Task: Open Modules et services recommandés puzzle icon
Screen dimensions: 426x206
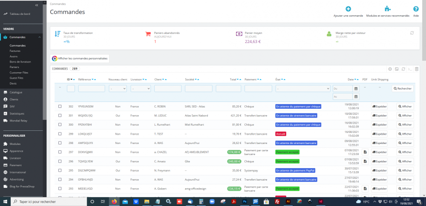Action: 388,9
